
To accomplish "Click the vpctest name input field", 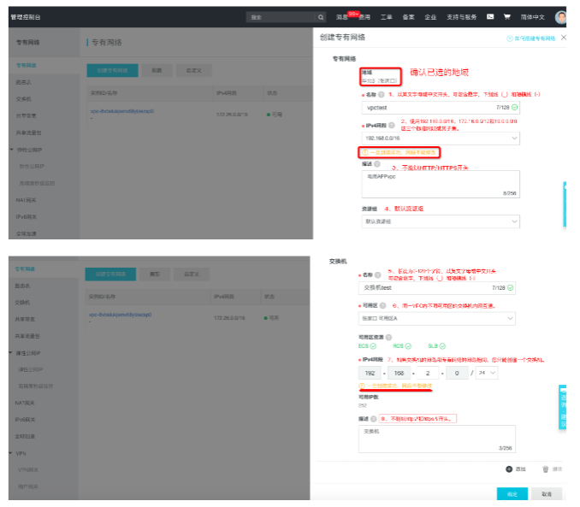I will tap(441, 108).
